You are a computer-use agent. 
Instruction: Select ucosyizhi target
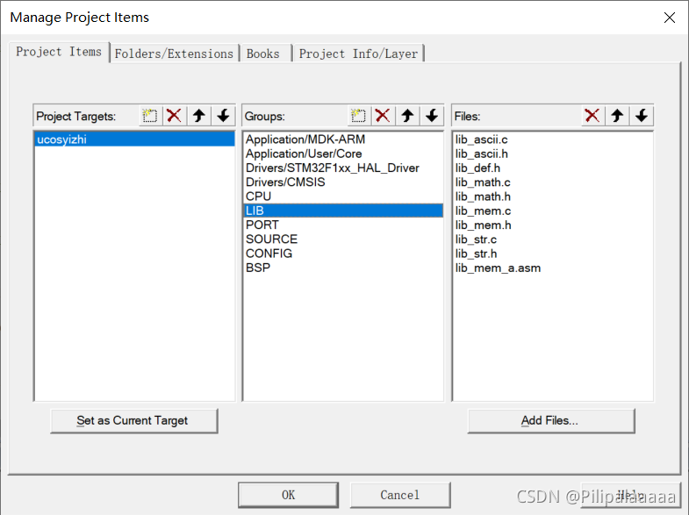click(x=134, y=139)
